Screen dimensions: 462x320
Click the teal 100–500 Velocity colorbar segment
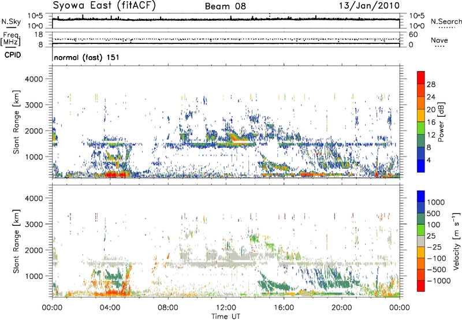[x=421, y=219]
